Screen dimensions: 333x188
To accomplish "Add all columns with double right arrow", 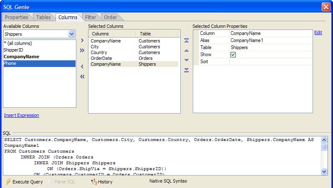I will pyautogui.click(x=82, y=50).
